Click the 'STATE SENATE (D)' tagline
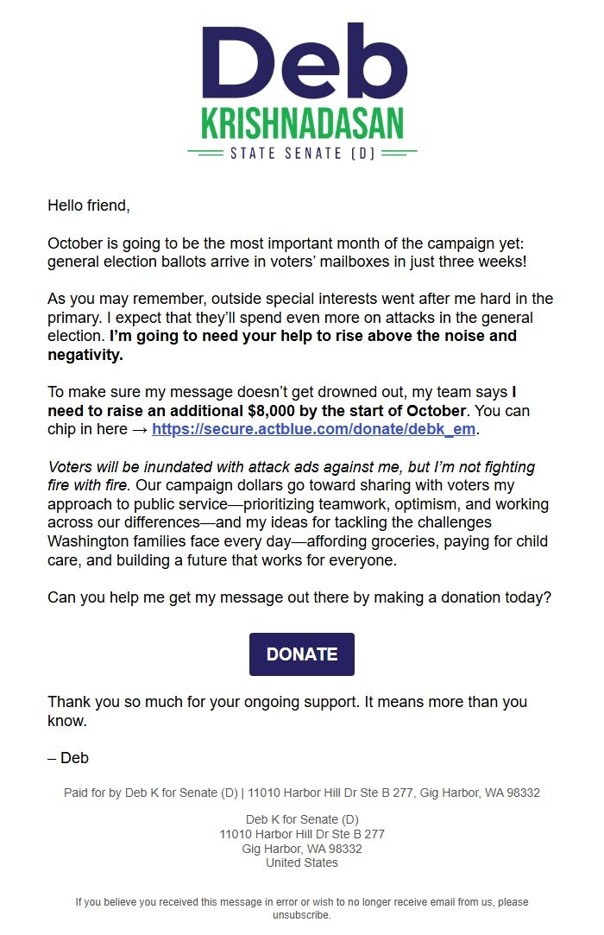The image size is (604, 935). [x=301, y=154]
